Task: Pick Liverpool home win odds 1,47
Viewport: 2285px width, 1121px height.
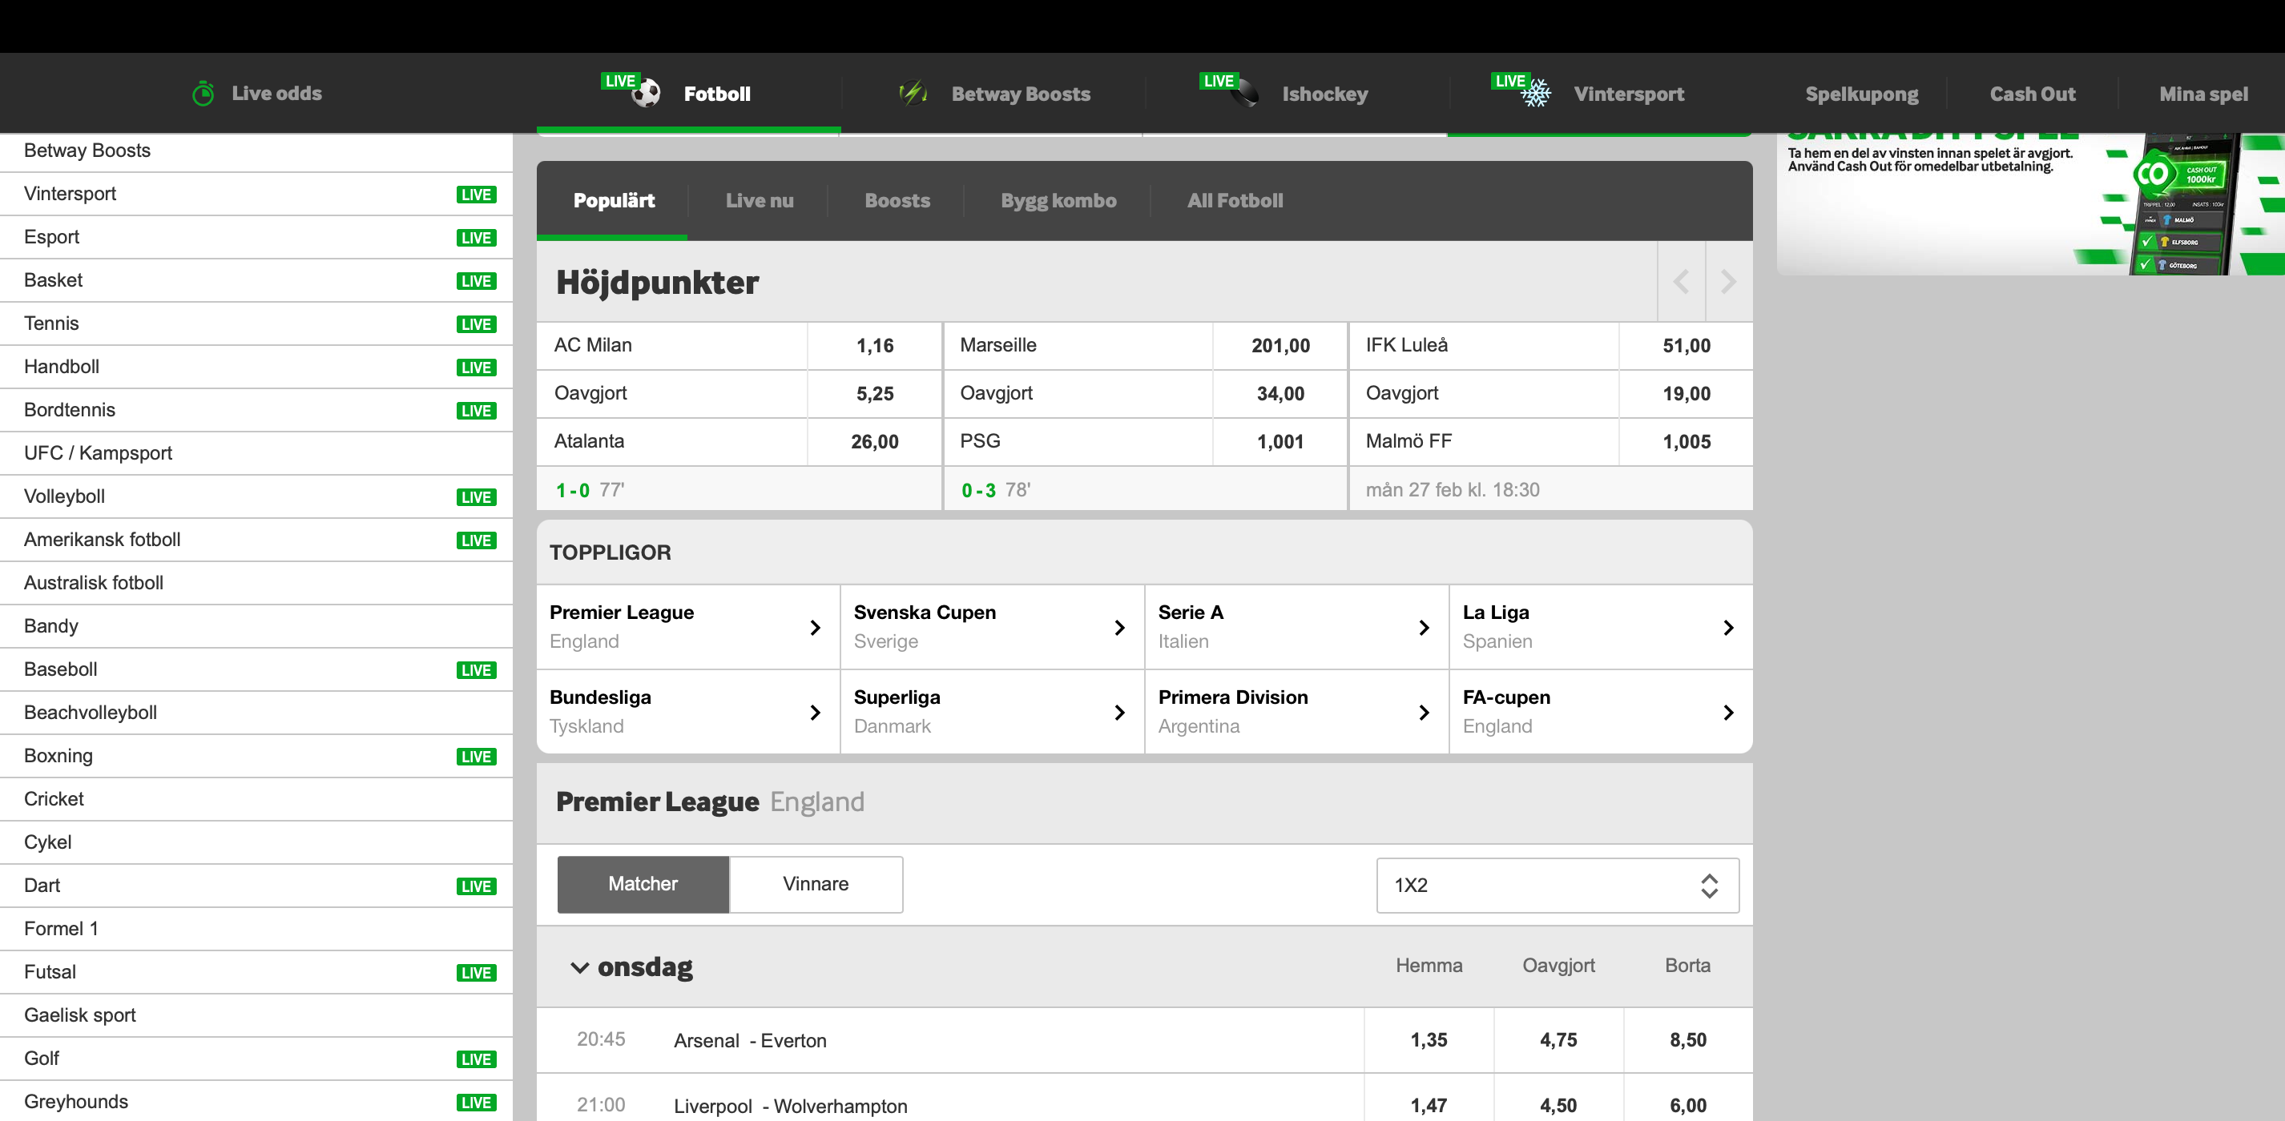Action: (1429, 1105)
